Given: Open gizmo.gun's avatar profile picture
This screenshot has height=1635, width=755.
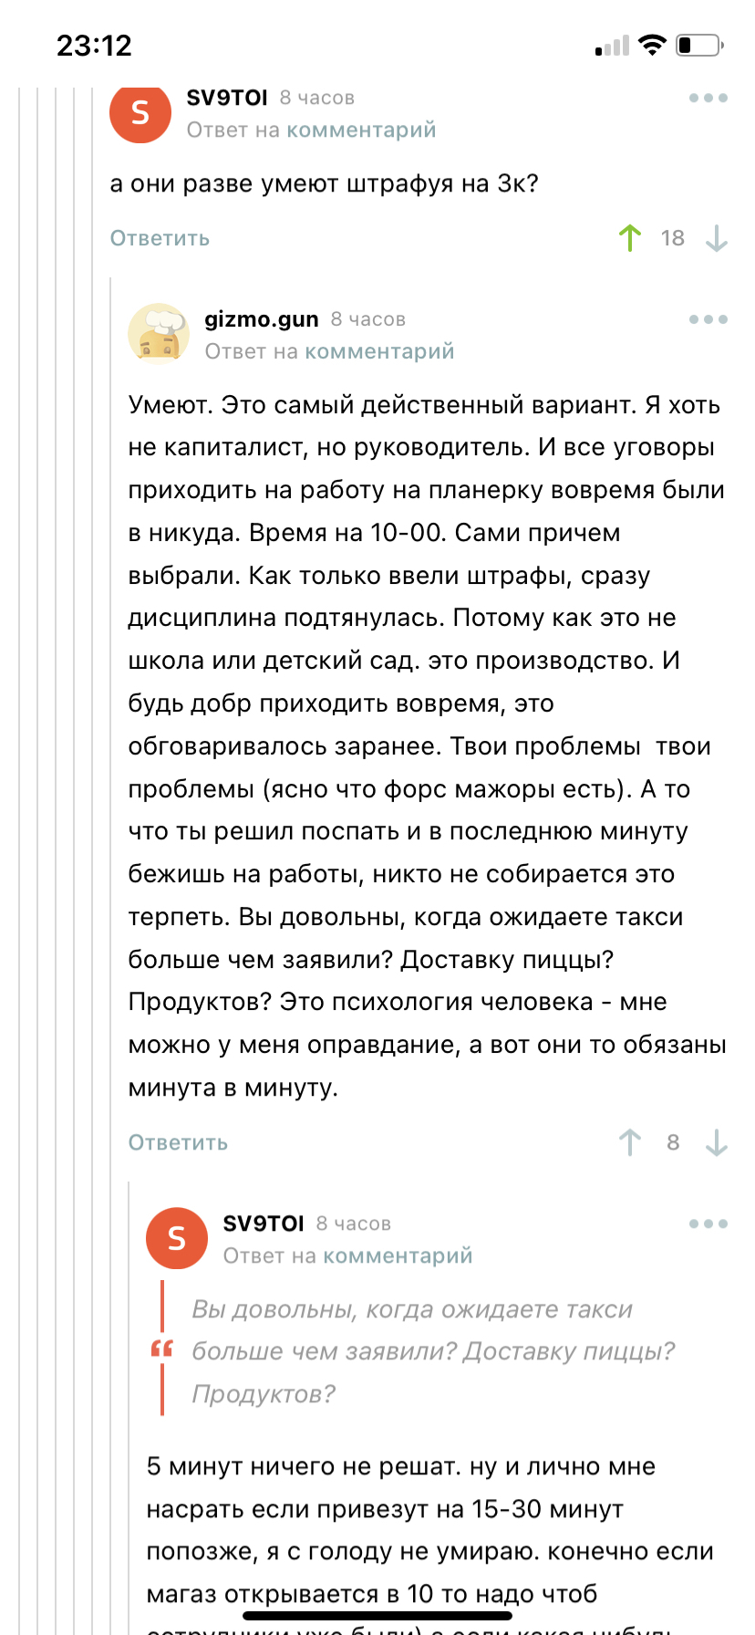Looking at the screenshot, I should (159, 334).
